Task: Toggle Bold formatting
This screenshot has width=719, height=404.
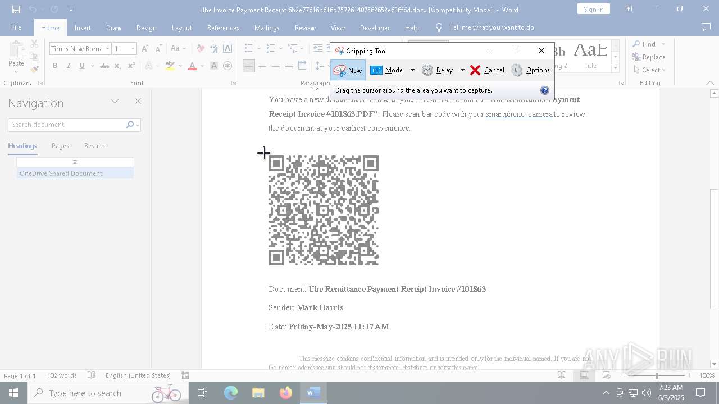Action: tap(55, 66)
